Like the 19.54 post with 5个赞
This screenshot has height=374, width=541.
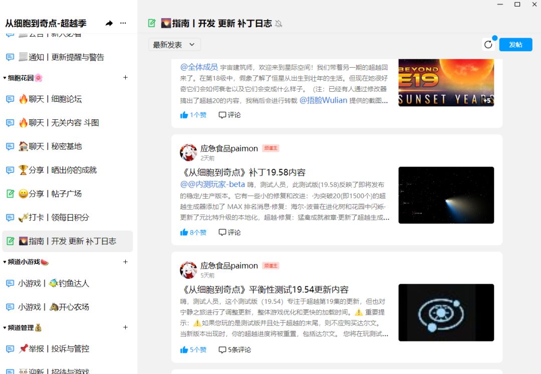[x=193, y=350]
